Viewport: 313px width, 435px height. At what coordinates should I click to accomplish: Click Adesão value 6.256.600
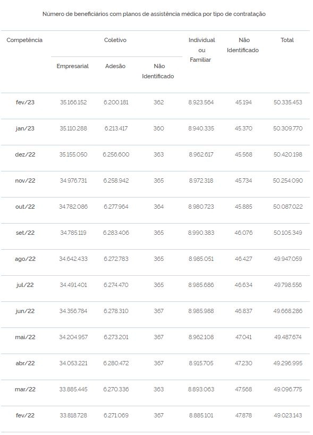tap(116, 154)
